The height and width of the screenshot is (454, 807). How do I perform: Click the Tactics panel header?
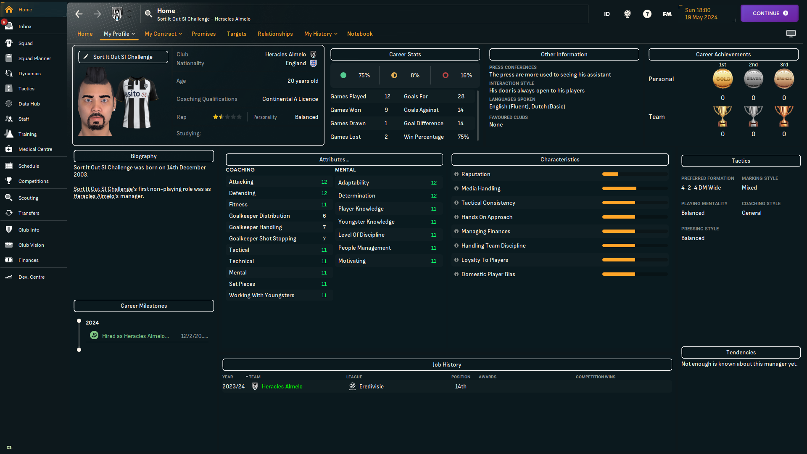(741, 161)
